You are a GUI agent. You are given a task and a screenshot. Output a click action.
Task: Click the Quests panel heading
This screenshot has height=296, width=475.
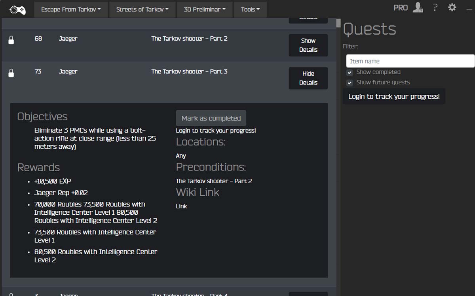point(369,29)
